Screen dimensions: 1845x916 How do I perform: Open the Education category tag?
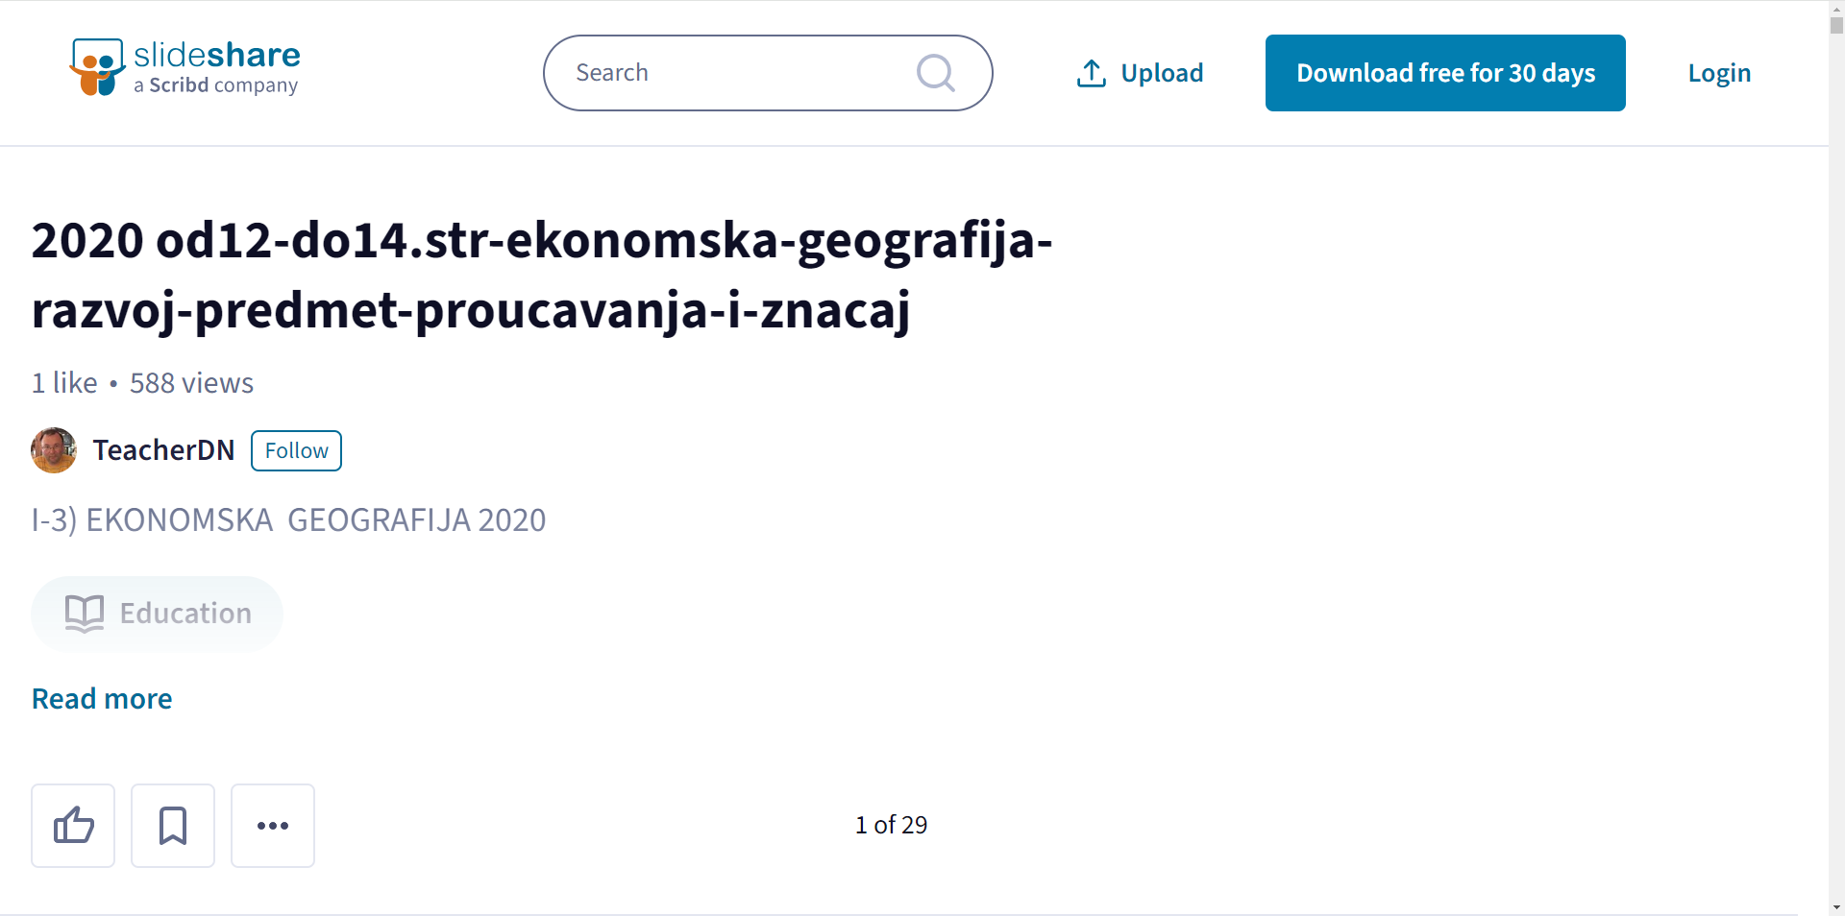point(157,615)
